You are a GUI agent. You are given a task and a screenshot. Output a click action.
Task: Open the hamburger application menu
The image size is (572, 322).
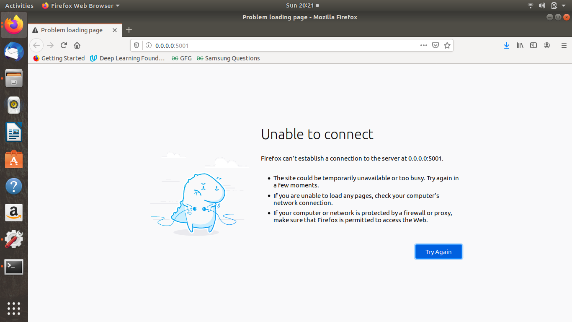pos(564,45)
